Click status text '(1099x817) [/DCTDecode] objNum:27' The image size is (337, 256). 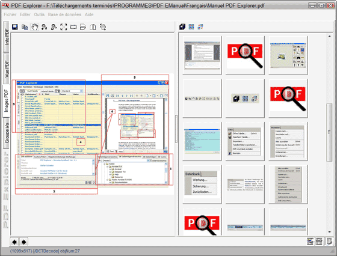point(45,251)
